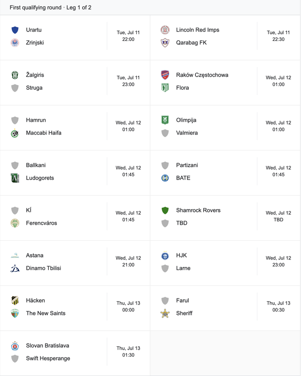
Task: Click the Shamrock Rovers green shield
Action: [165, 210]
